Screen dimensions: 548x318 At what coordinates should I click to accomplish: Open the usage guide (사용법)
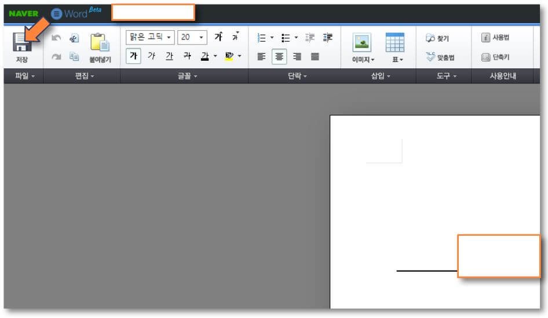(x=495, y=38)
